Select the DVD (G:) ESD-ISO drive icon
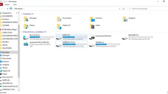The image size is (168, 94). 26,44
